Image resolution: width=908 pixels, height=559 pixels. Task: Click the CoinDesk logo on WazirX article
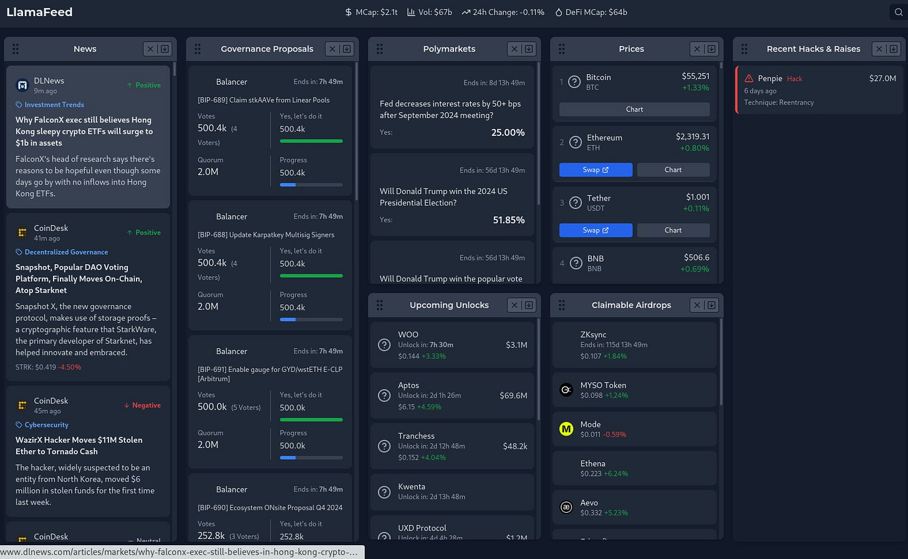click(x=22, y=405)
